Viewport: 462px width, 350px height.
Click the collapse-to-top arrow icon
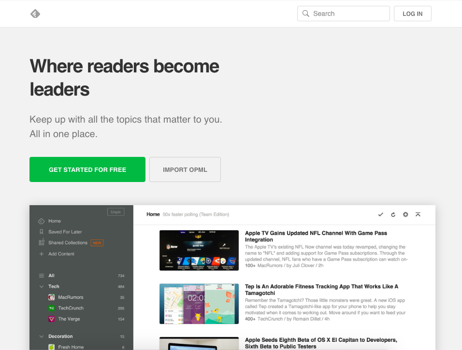coord(418,214)
